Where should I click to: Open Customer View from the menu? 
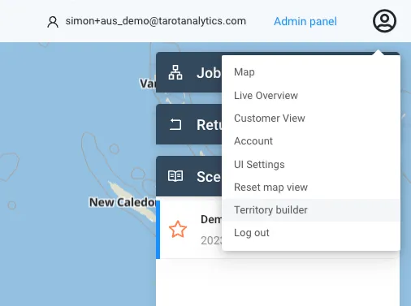pos(311,118)
